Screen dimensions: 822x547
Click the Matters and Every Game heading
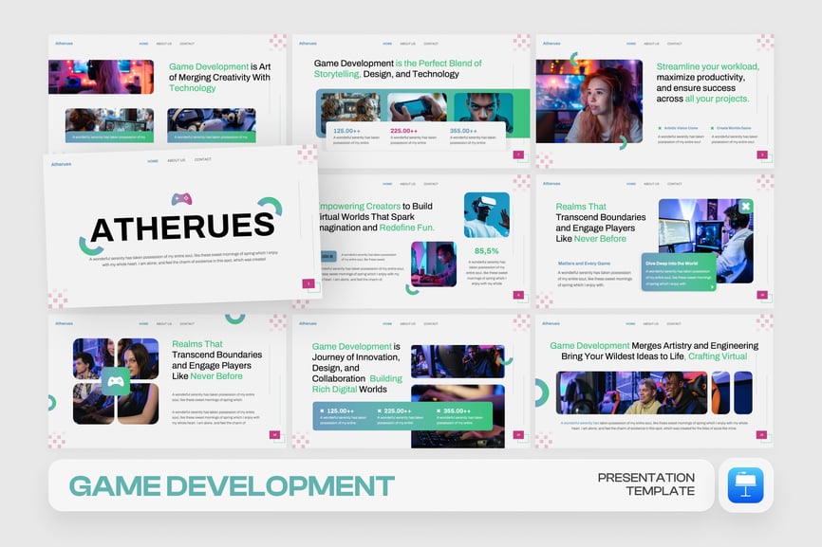click(585, 264)
